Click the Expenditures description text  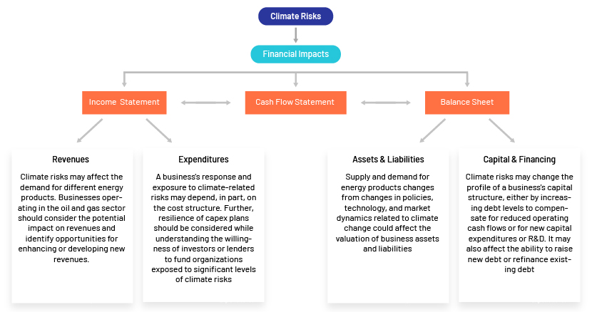click(203, 228)
